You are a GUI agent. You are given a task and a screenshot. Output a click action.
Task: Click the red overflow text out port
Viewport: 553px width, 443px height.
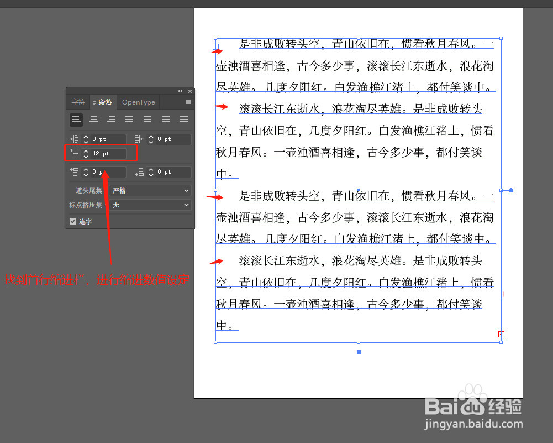point(501,334)
